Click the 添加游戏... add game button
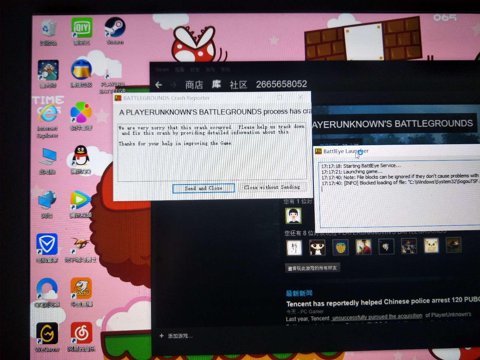This screenshot has width=480, height=360. coord(180,336)
